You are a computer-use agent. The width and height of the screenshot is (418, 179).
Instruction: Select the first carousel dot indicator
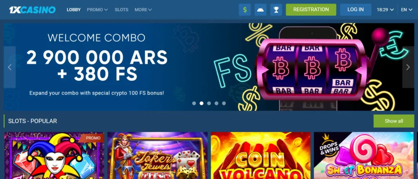click(x=194, y=103)
